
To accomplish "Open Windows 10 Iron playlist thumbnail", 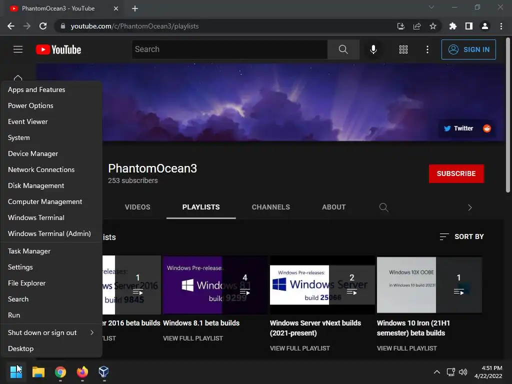I will 429,284.
